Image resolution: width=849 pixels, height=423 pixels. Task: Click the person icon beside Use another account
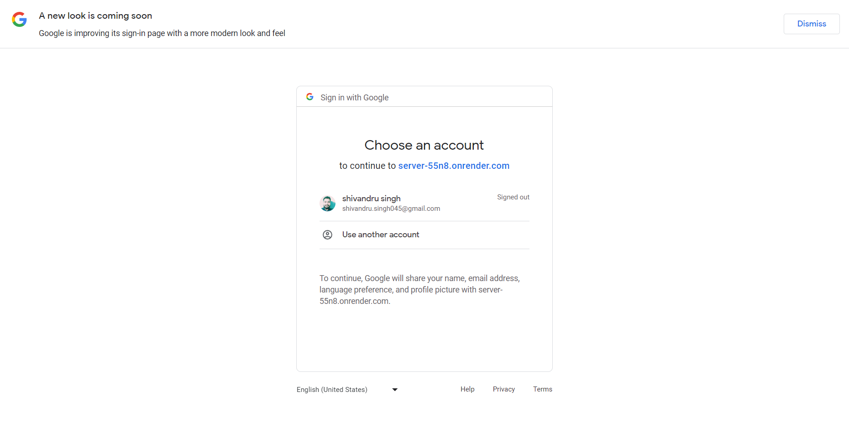click(327, 235)
